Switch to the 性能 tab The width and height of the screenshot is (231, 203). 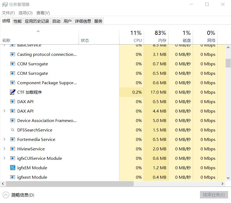pyautogui.click(x=18, y=21)
